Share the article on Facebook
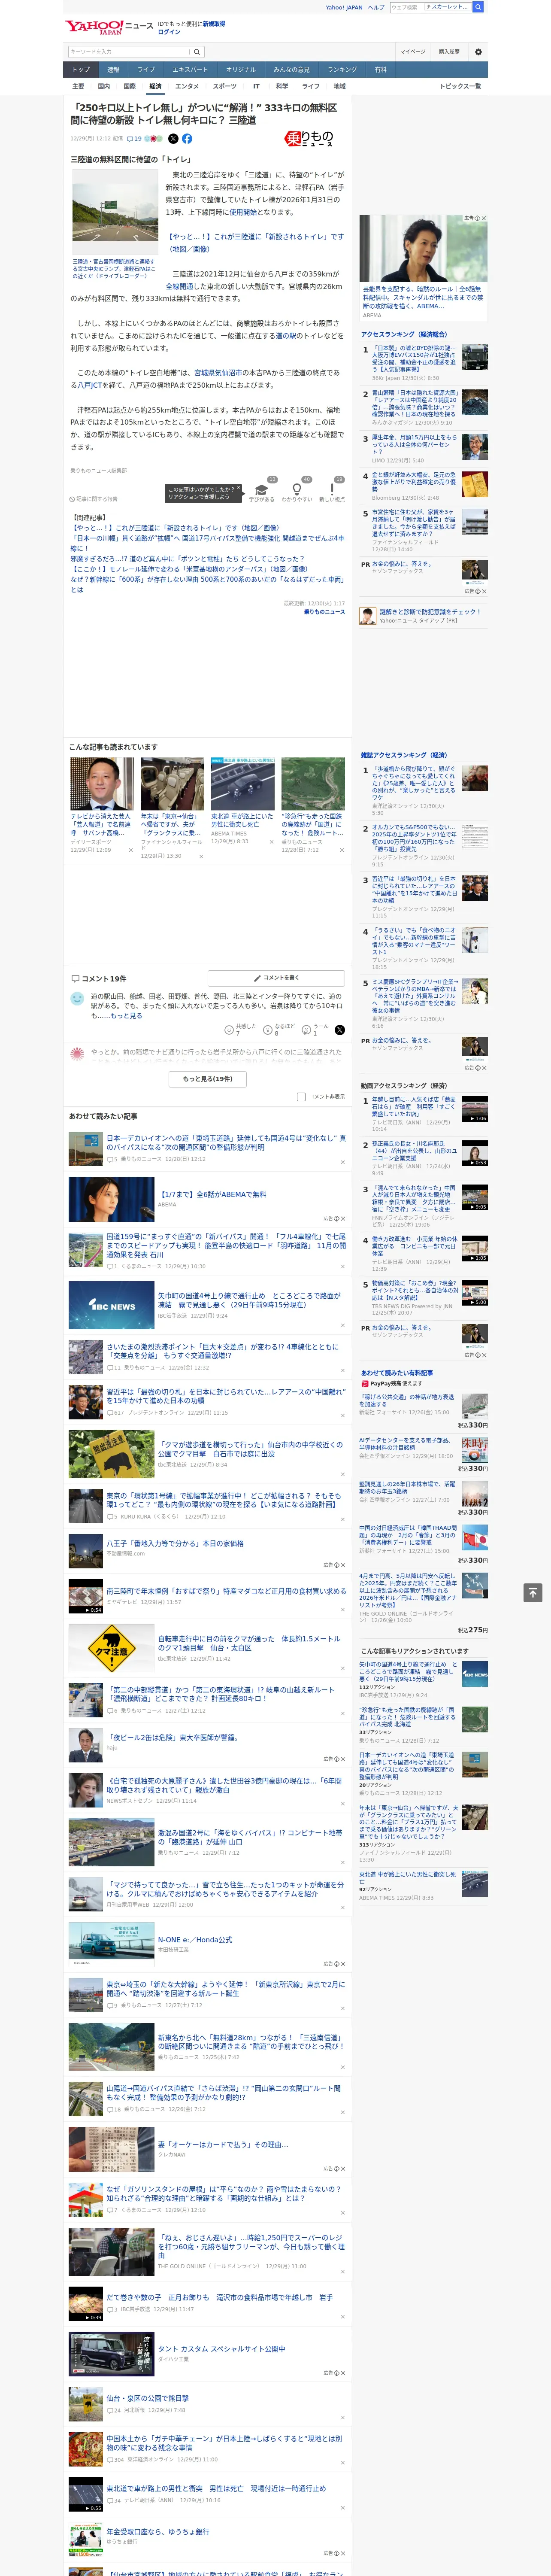 (x=187, y=139)
